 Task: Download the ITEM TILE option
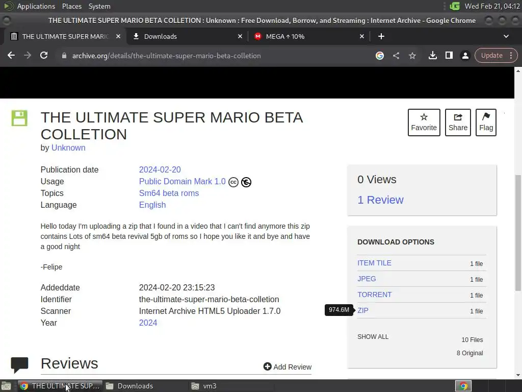(374, 263)
